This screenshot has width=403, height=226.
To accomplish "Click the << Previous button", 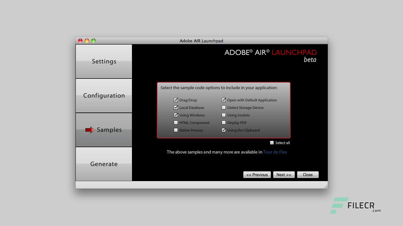I will coord(257,175).
